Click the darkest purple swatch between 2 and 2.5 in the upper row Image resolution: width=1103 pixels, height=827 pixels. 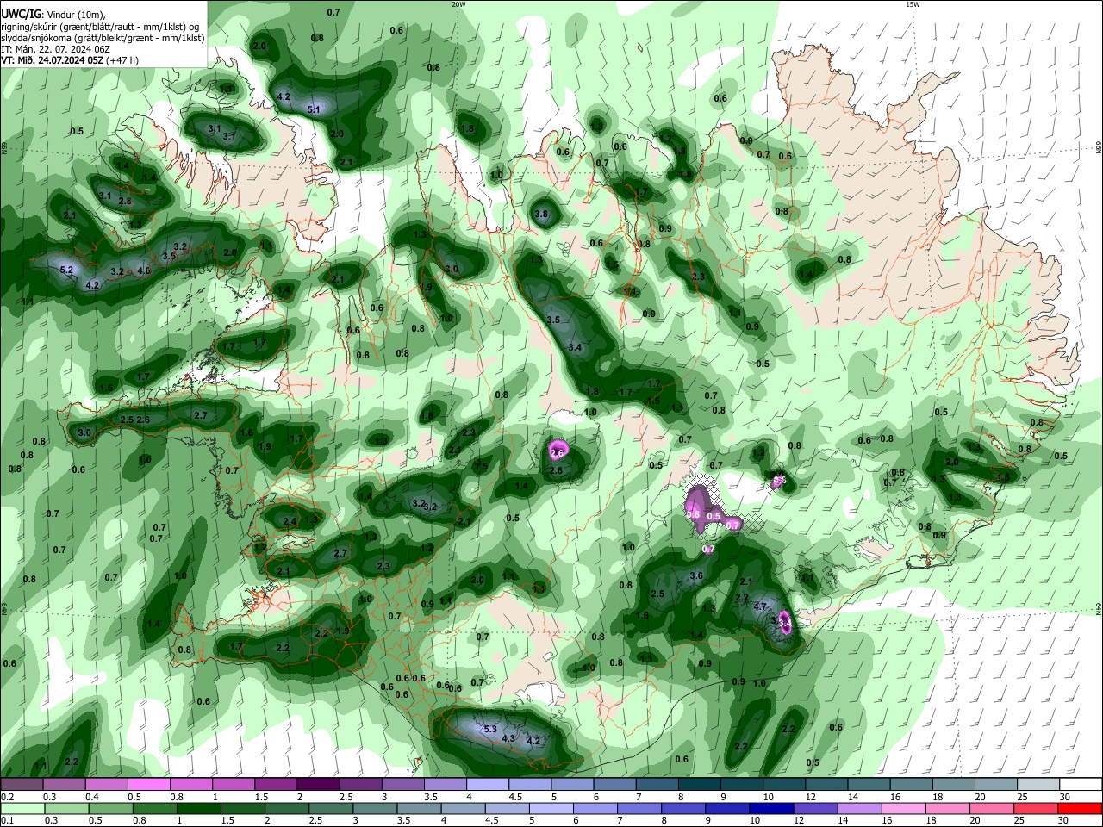[x=318, y=785]
